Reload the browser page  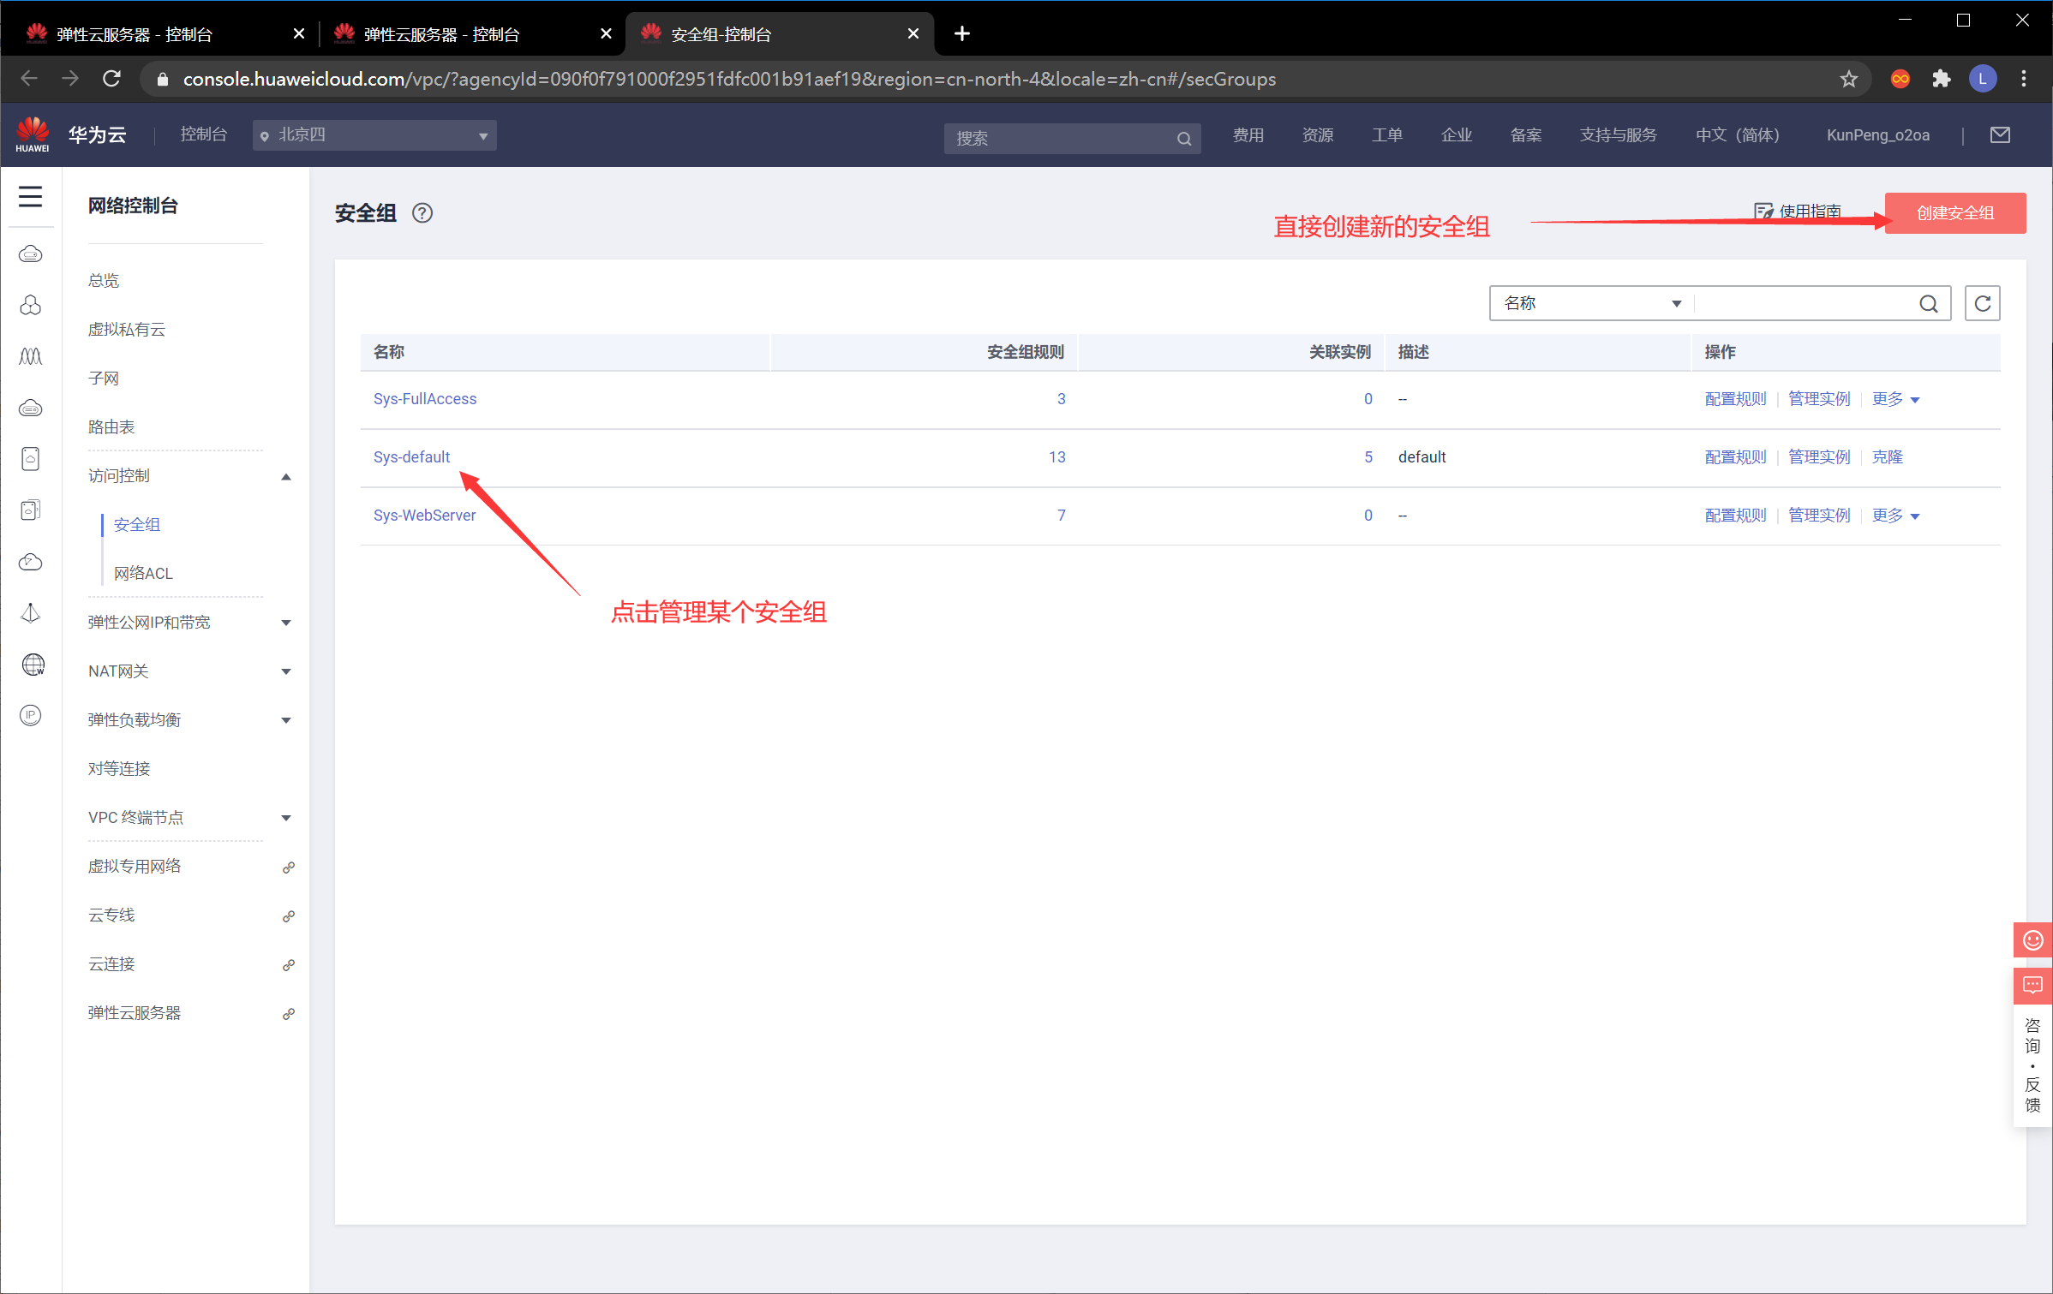coord(111,79)
